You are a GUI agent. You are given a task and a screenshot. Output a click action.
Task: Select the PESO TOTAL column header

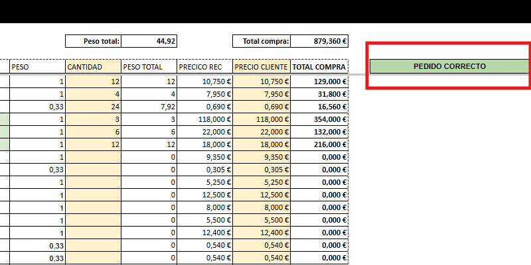pos(149,67)
